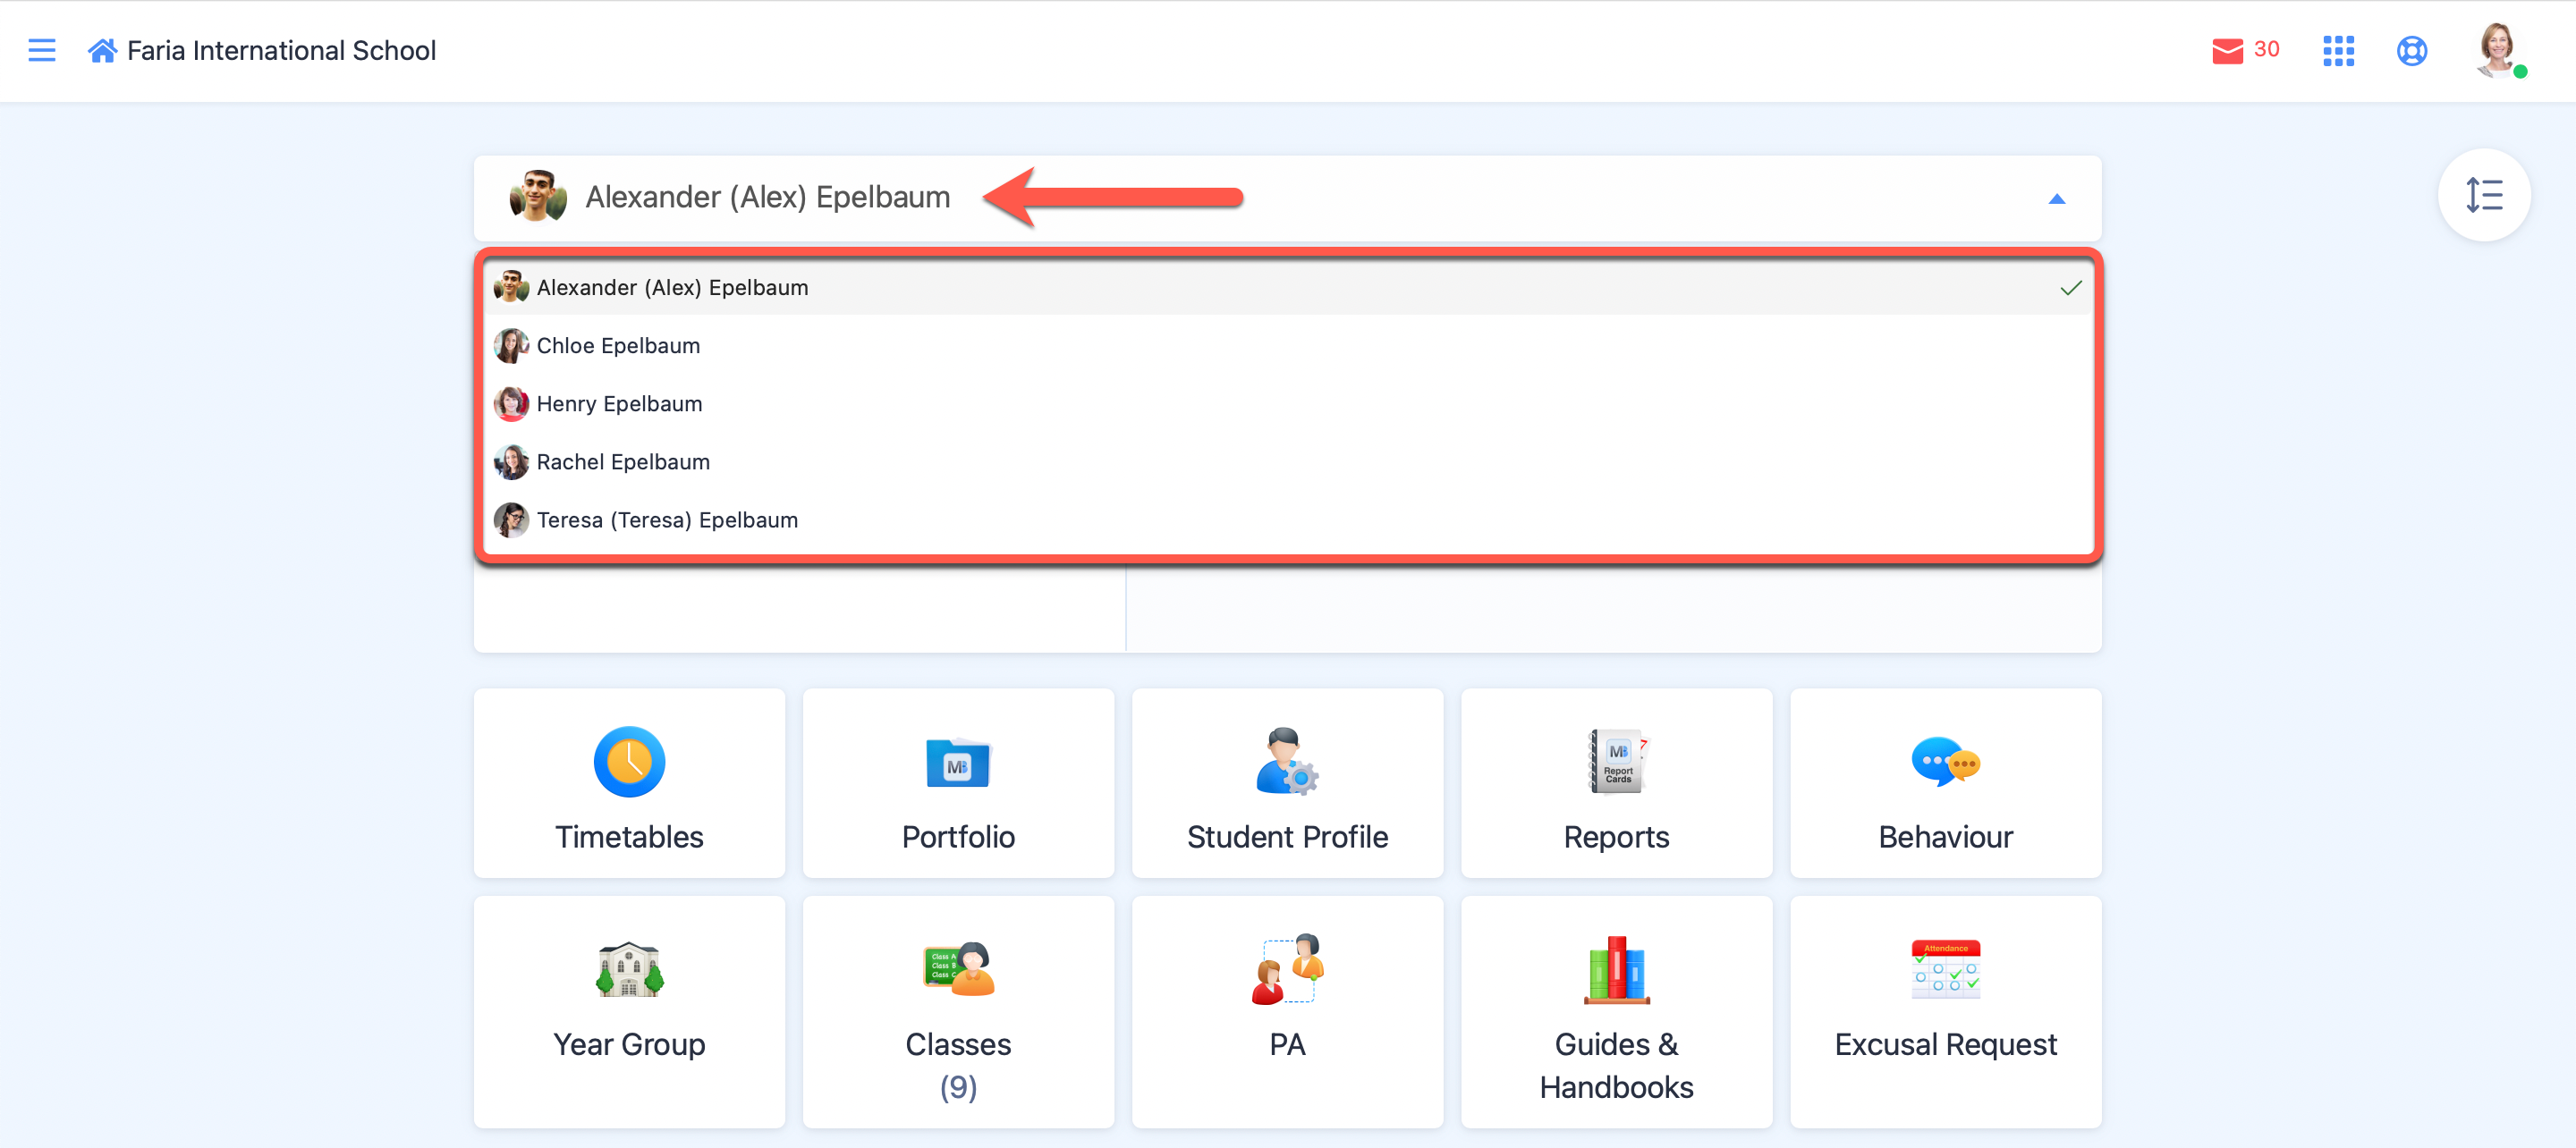The width and height of the screenshot is (2576, 1148).
Task: Open the Classes teacher icon
Action: pos(958,969)
